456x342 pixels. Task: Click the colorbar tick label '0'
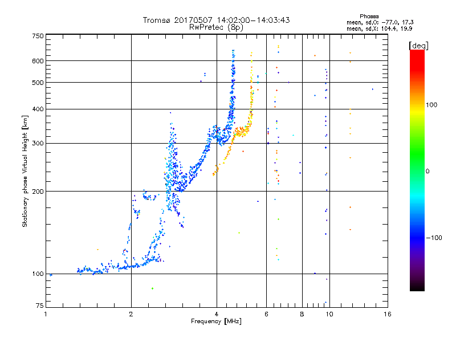pos(427,171)
